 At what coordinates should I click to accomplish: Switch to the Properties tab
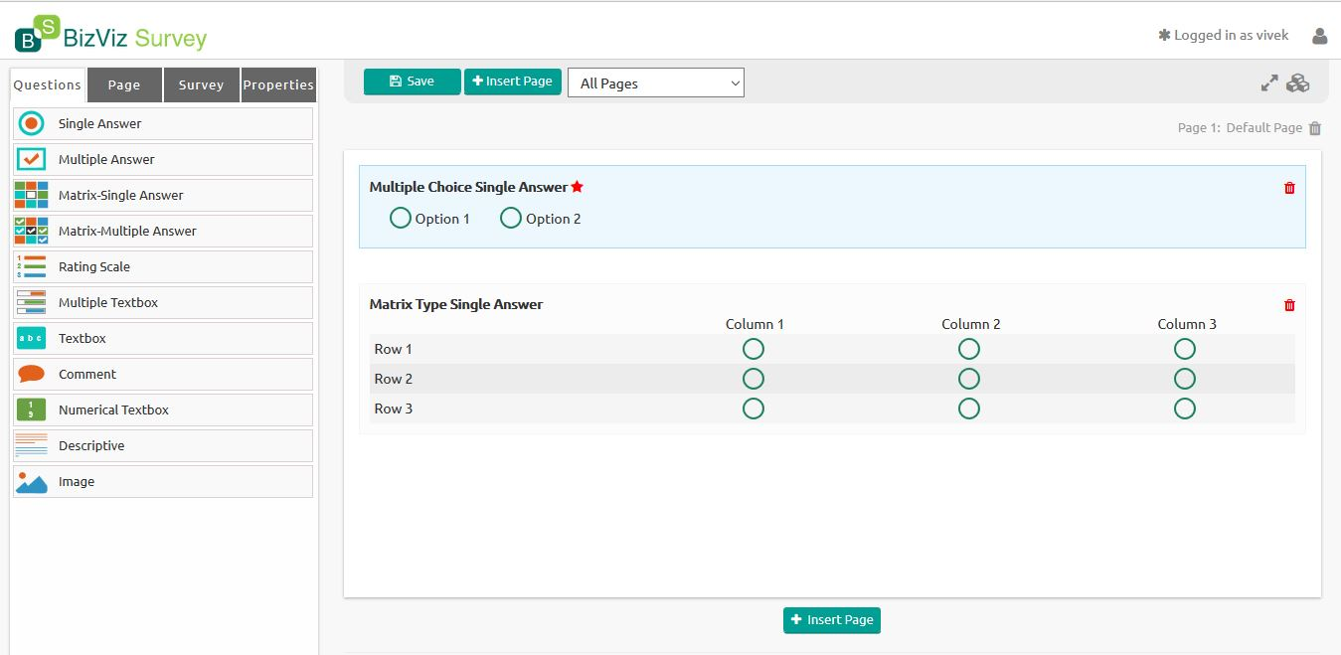click(278, 84)
